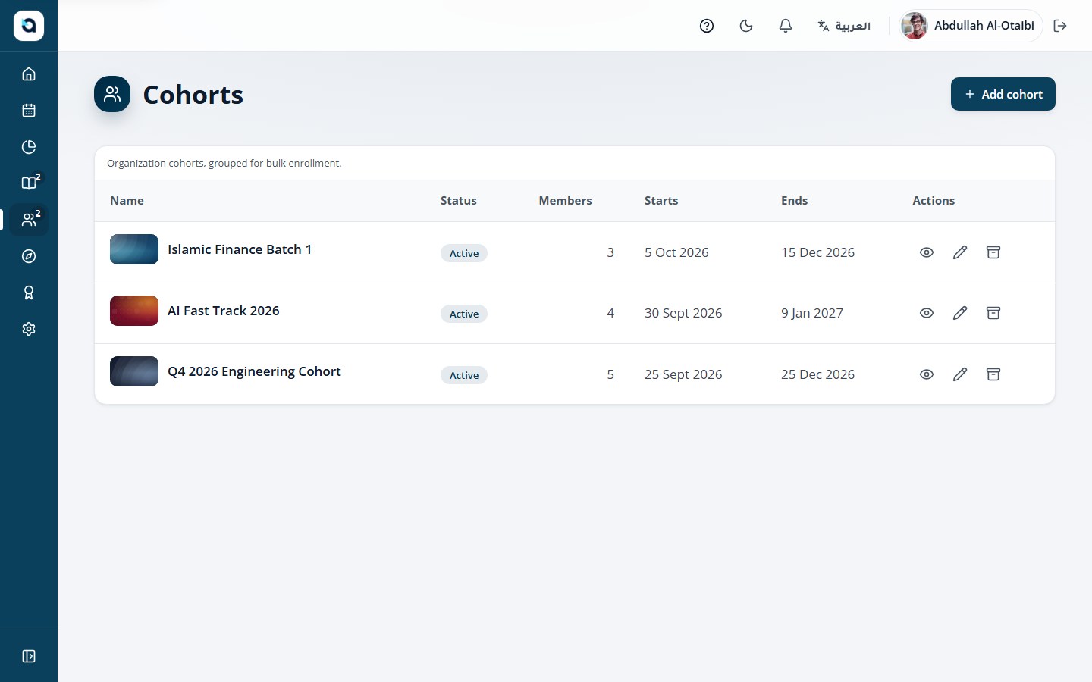Click the logout icon
Image resolution: width=1092 pixels, height=682 pixels.
(x=1060, y=26)
